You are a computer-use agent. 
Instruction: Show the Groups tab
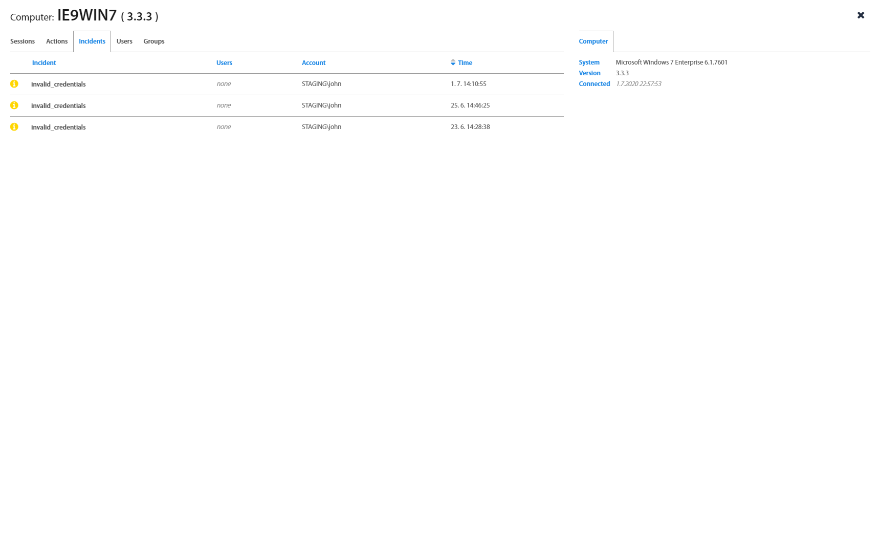tap(154, 41)
